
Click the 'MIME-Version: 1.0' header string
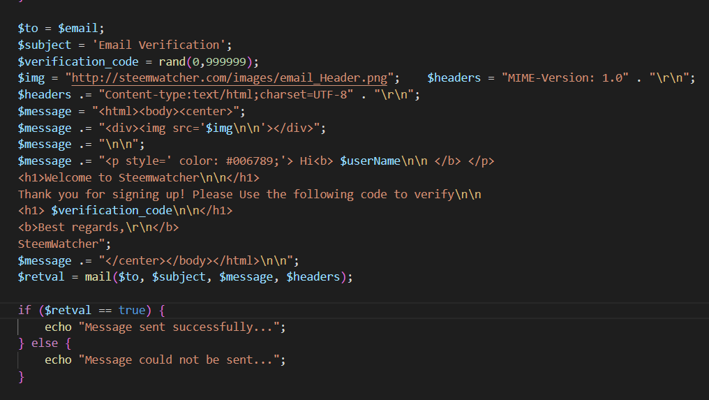(x=565, y=77)
